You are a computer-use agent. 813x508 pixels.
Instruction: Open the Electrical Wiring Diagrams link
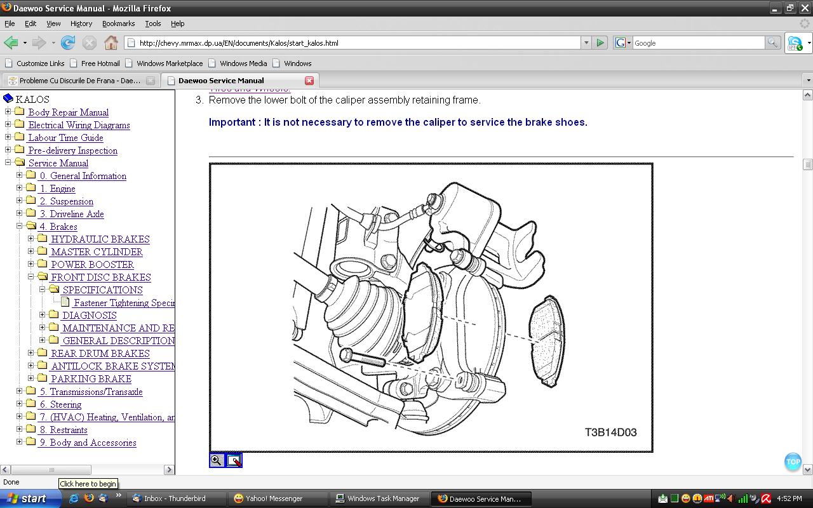(79, 125)
